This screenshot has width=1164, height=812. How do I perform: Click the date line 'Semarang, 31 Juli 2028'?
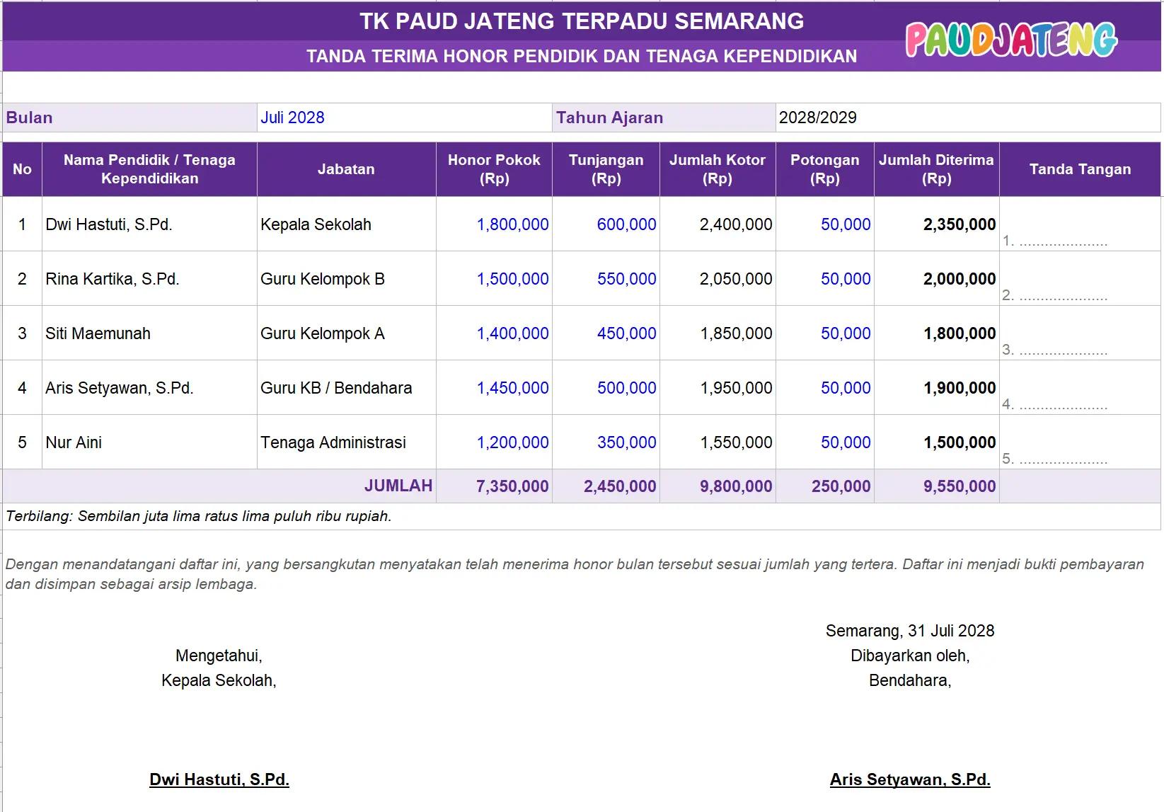tap(910, 631)
